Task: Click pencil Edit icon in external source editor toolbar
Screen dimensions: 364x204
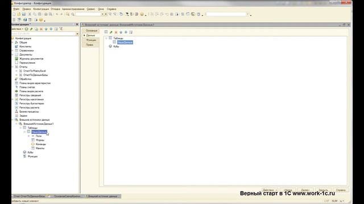Action: (111, 32)
